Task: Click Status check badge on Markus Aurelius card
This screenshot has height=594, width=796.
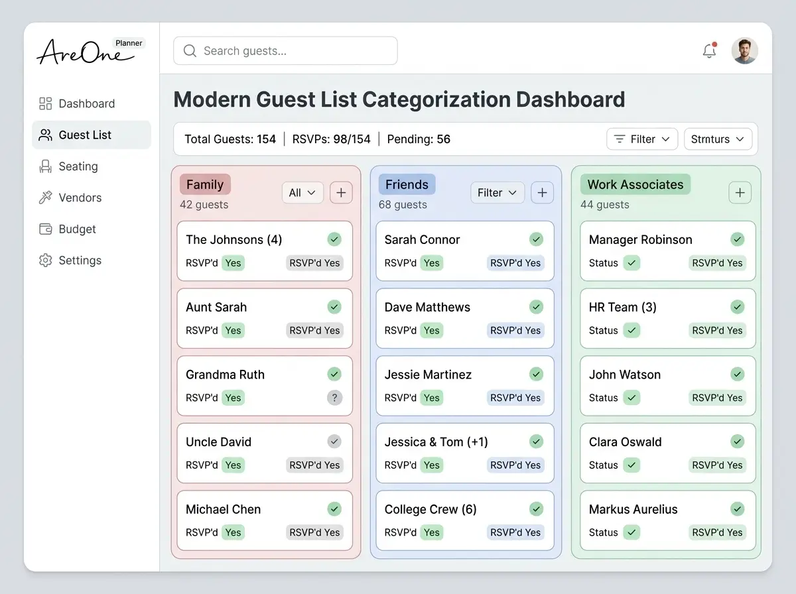Action: click(631, 532)
